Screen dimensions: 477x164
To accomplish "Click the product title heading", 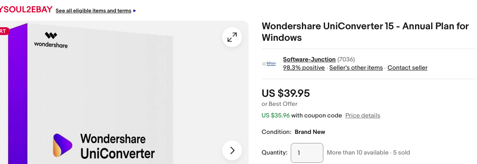I will pos(365,32).
